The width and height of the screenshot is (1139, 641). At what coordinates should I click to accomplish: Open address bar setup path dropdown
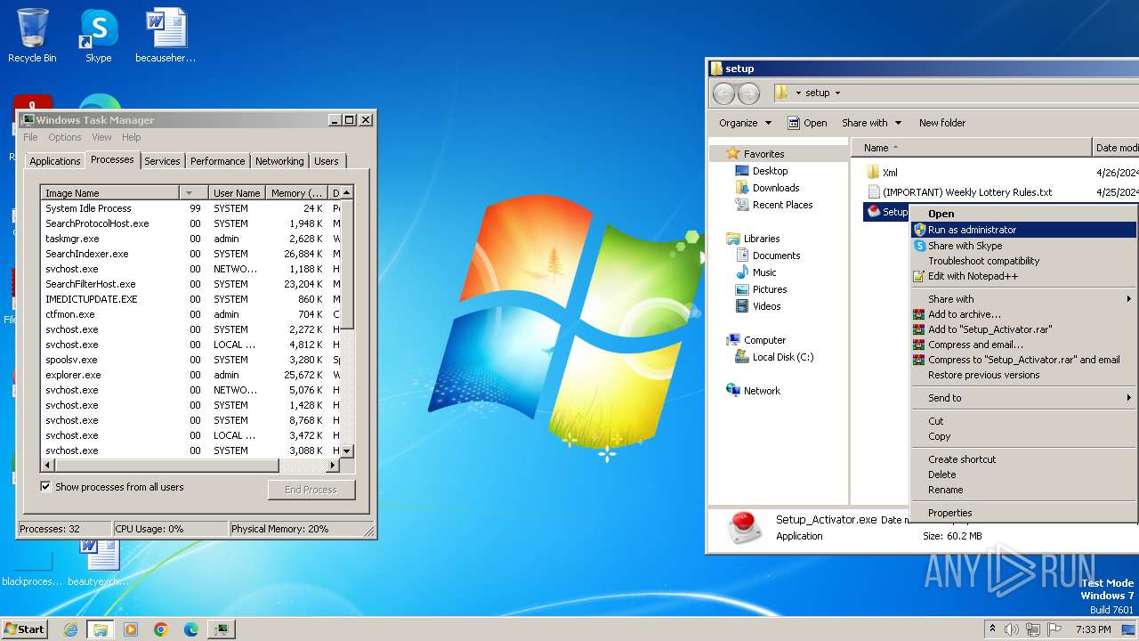[836, 93]
